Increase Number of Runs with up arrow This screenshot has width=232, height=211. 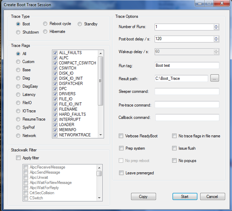pyautogui.click(x=216, y=25)
